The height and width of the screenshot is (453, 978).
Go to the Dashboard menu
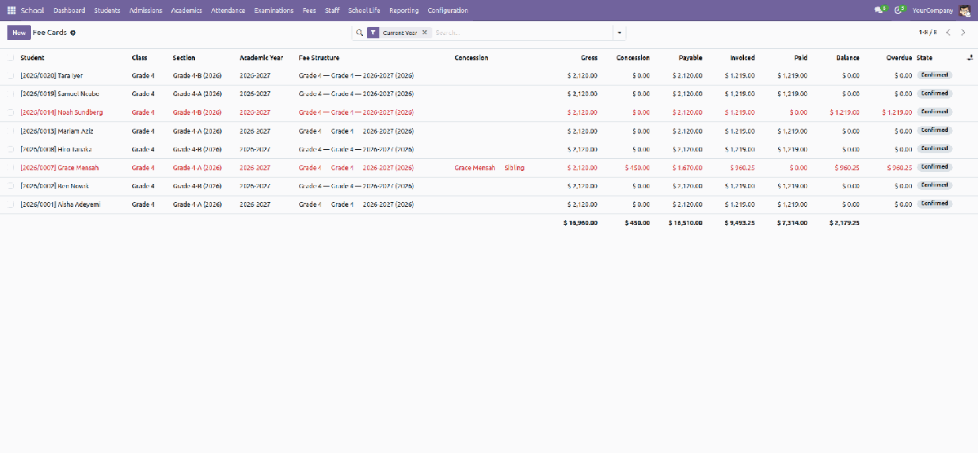[x=69, y=11]
